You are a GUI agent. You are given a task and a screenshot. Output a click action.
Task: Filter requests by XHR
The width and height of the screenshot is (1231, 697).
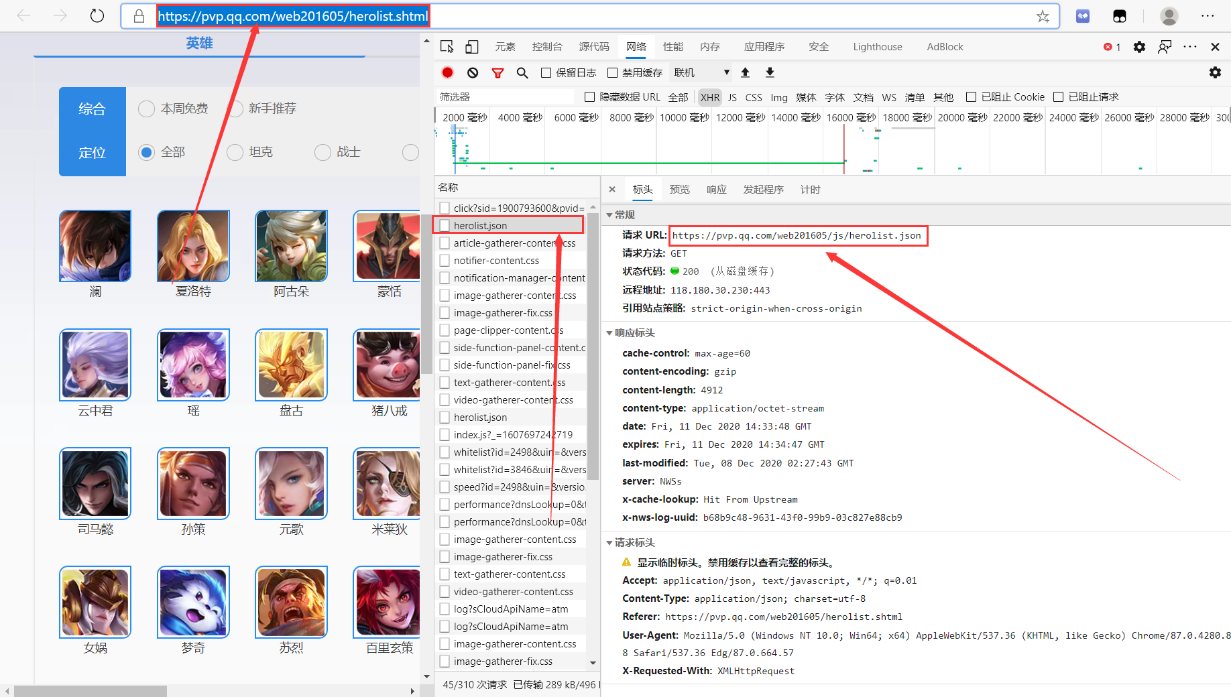pos(709,97)
